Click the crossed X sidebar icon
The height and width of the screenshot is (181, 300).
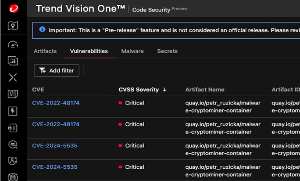click(x=13, y=78)
